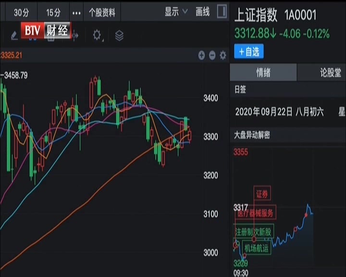Click the 3000 price axis label

point(211,252)
